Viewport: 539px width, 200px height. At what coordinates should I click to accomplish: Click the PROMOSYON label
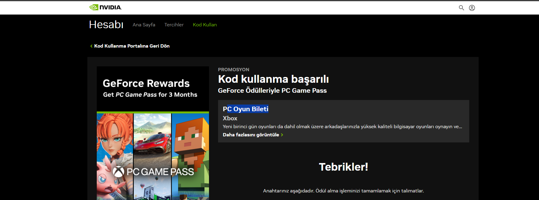click(x=234, y=70)
